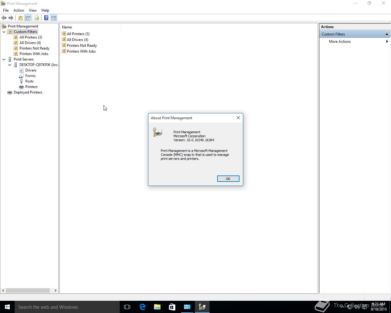
Task: Click the console tree horizontal scrollbar thumb
Action: [x=28, y=290]
